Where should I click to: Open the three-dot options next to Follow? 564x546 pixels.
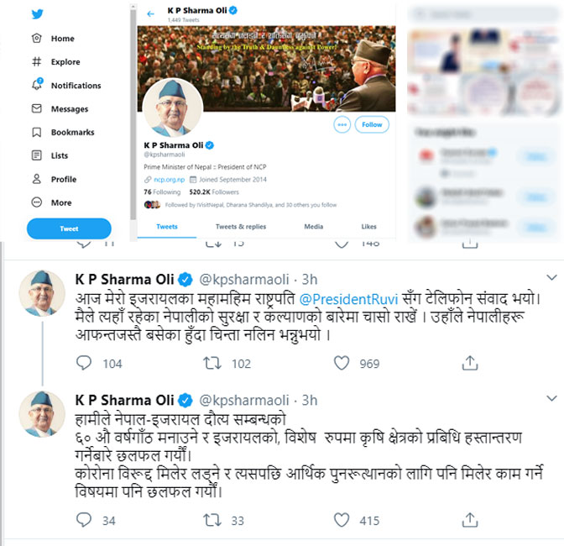[342, 124]
